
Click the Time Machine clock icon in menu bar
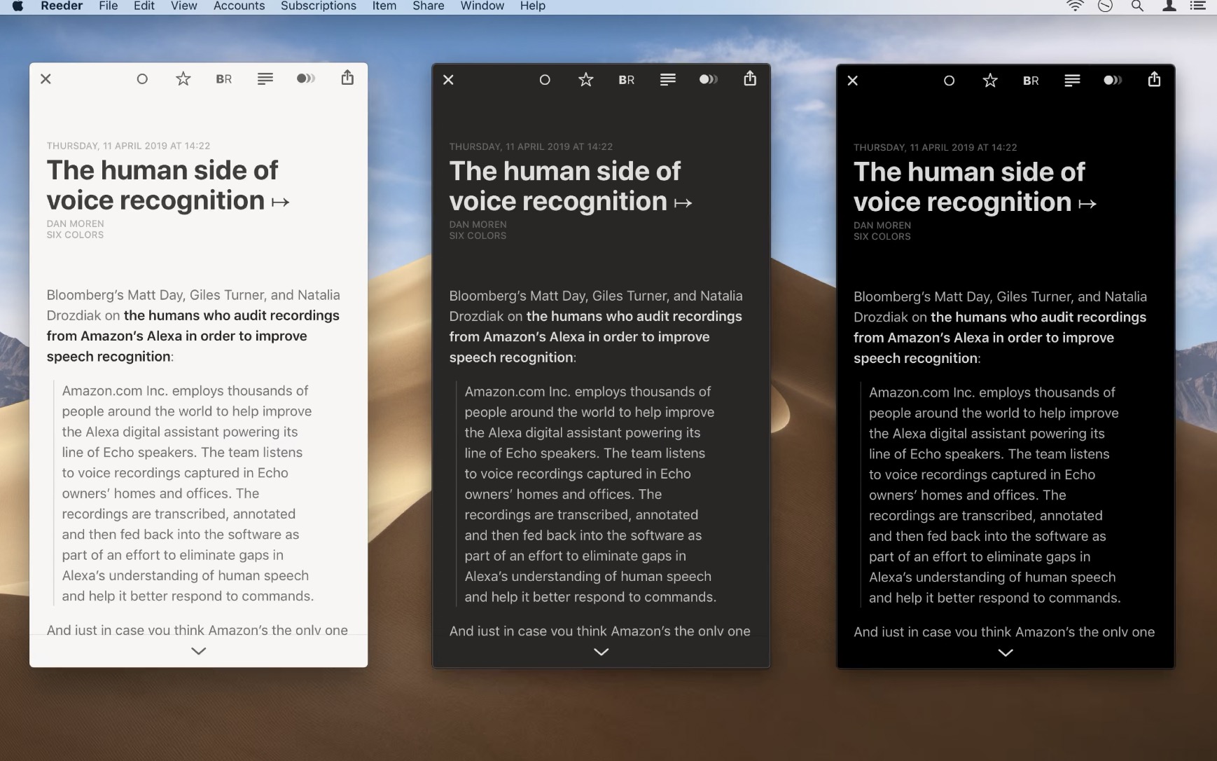[x=1106, y=6]
